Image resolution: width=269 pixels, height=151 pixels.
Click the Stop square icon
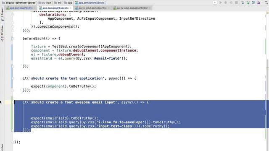236,3
